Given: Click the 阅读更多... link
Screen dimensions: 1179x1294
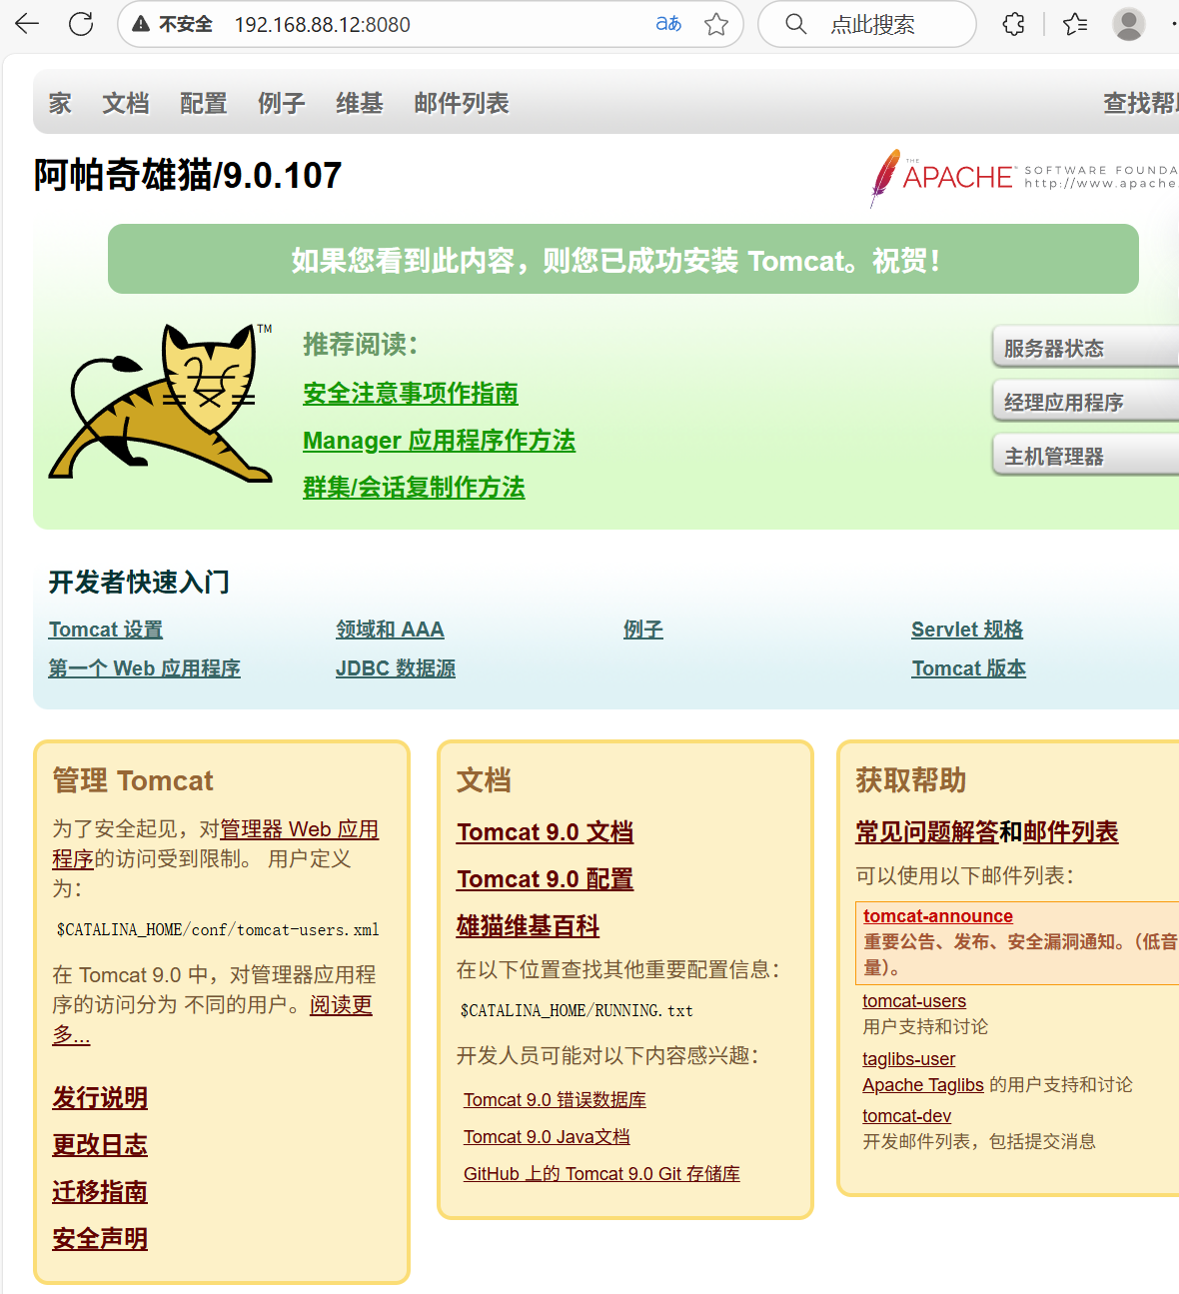Looking at the screenshot, I should 341,1005.
